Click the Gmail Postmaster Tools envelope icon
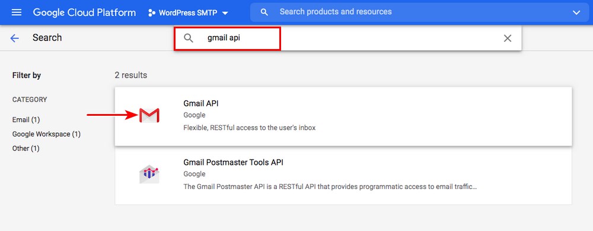Image resolution: width=593 pixels, height=231 pixels. [x=149, y=174]
